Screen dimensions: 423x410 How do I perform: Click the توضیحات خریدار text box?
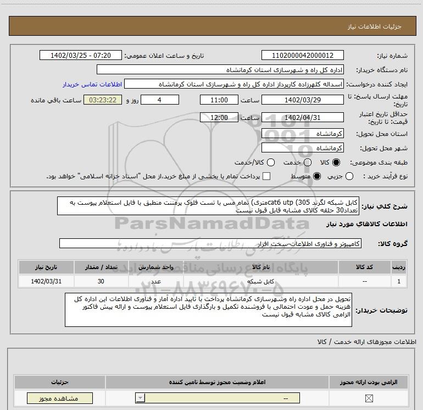(x=208, y=310)
